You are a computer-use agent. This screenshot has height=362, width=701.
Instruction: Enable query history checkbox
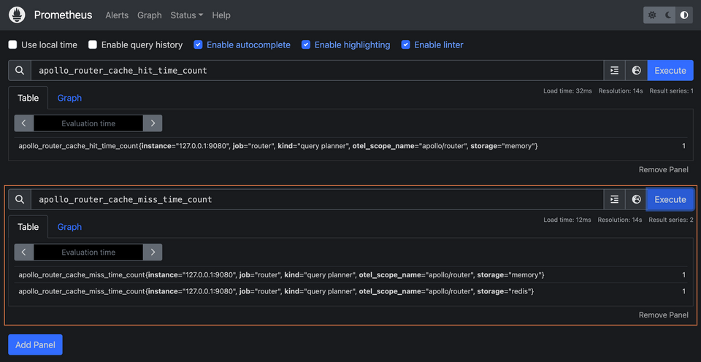[x=93, y=45]
